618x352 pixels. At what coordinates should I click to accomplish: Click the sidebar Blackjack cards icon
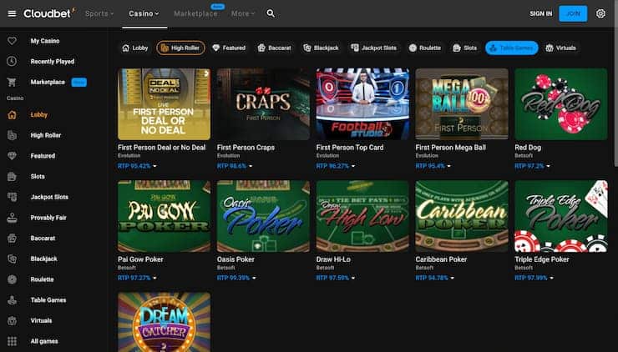click(x=12, y=259)
